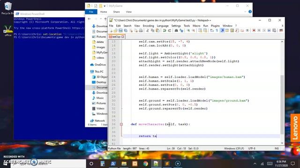Viewport: 300px width, 168px height.
Task: Toggle synchronize vertical scrolling icon
Action: (x=200, y=30)
